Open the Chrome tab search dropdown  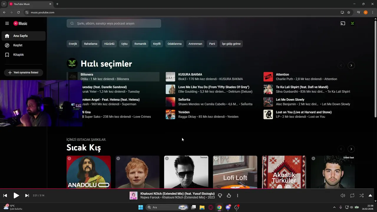pos(4,4)
